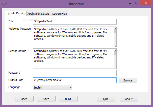Expand the Language dropdown
This screenshot has height=107, width=153.
coord(52,88)
